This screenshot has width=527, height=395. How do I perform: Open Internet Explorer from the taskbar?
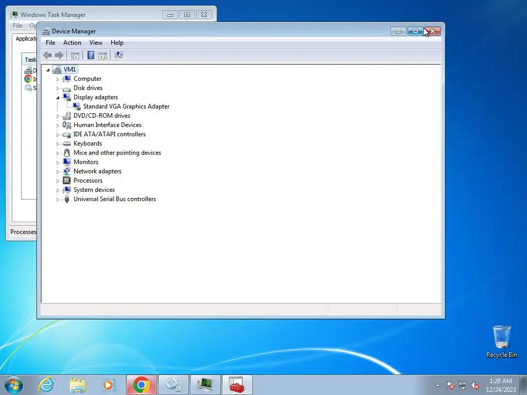(x=46, y=385)
